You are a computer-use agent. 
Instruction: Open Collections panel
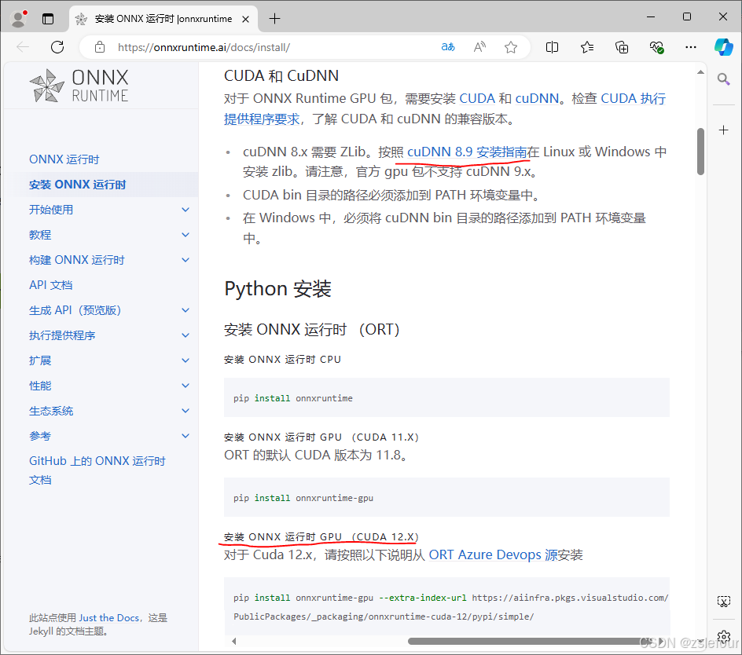[622, 47]
